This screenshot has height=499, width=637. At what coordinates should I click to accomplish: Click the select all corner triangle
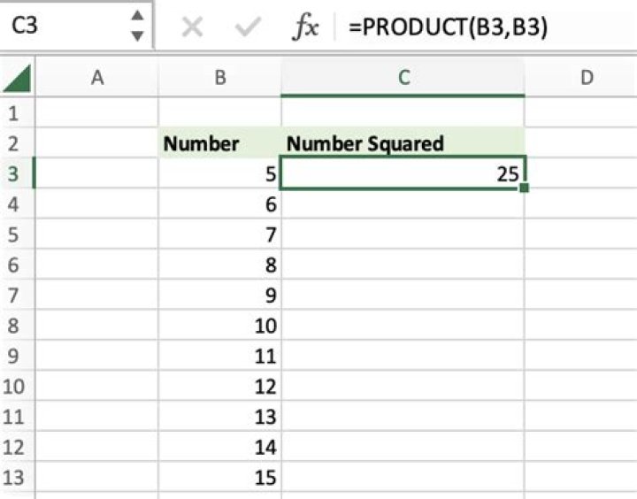[x=19, y=80]
